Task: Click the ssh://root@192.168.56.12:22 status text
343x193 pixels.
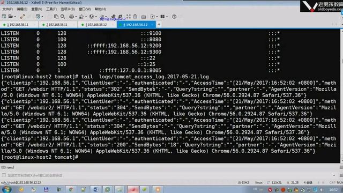Action: (21, 182)
